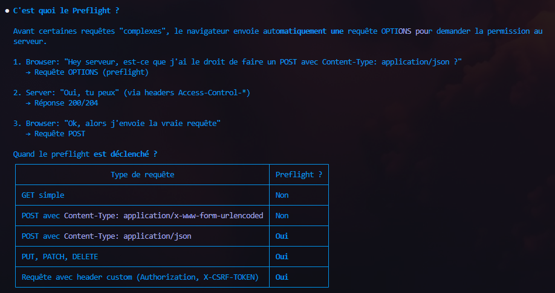Click step 3 Browser "Ok, alors" line
The image size is (555, 293).
[123, 124]
